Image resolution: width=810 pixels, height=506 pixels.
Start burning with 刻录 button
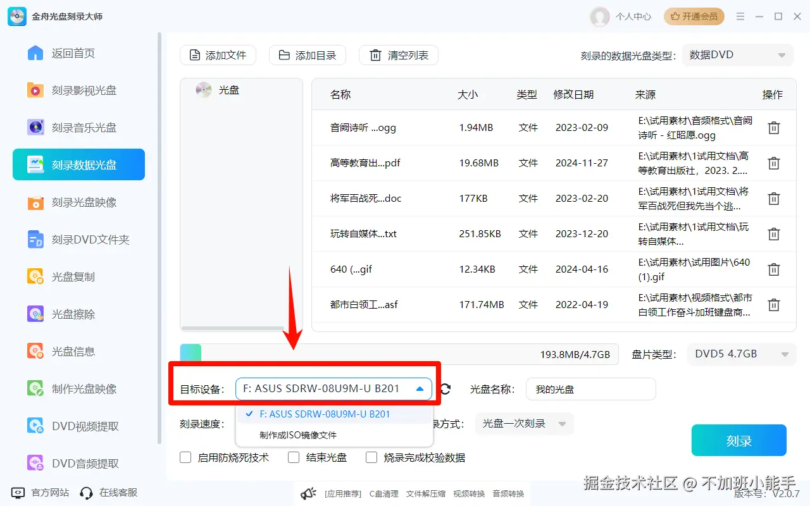[739, 440]
